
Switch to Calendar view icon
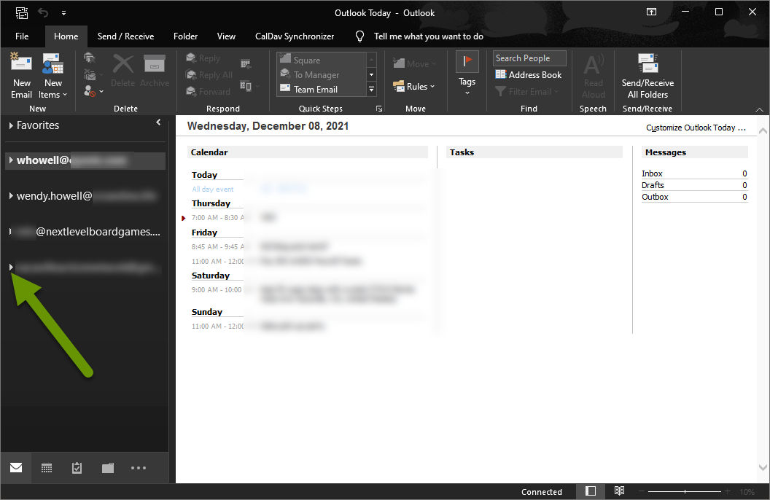[47, 468]
